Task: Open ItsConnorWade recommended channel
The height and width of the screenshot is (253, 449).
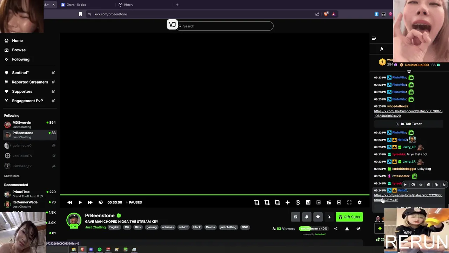Action: pos(30,204)
